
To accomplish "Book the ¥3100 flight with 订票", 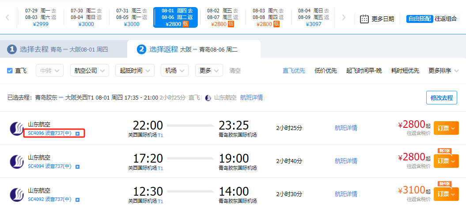I will click(446, 194).
